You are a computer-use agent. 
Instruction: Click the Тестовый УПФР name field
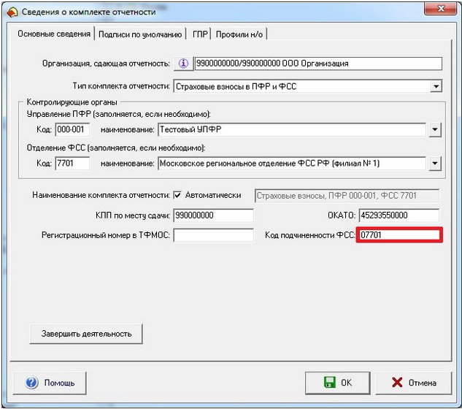pos(292,130)
